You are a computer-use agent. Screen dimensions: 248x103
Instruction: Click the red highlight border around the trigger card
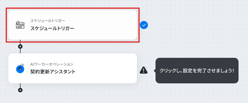click(x=72, y=8)
